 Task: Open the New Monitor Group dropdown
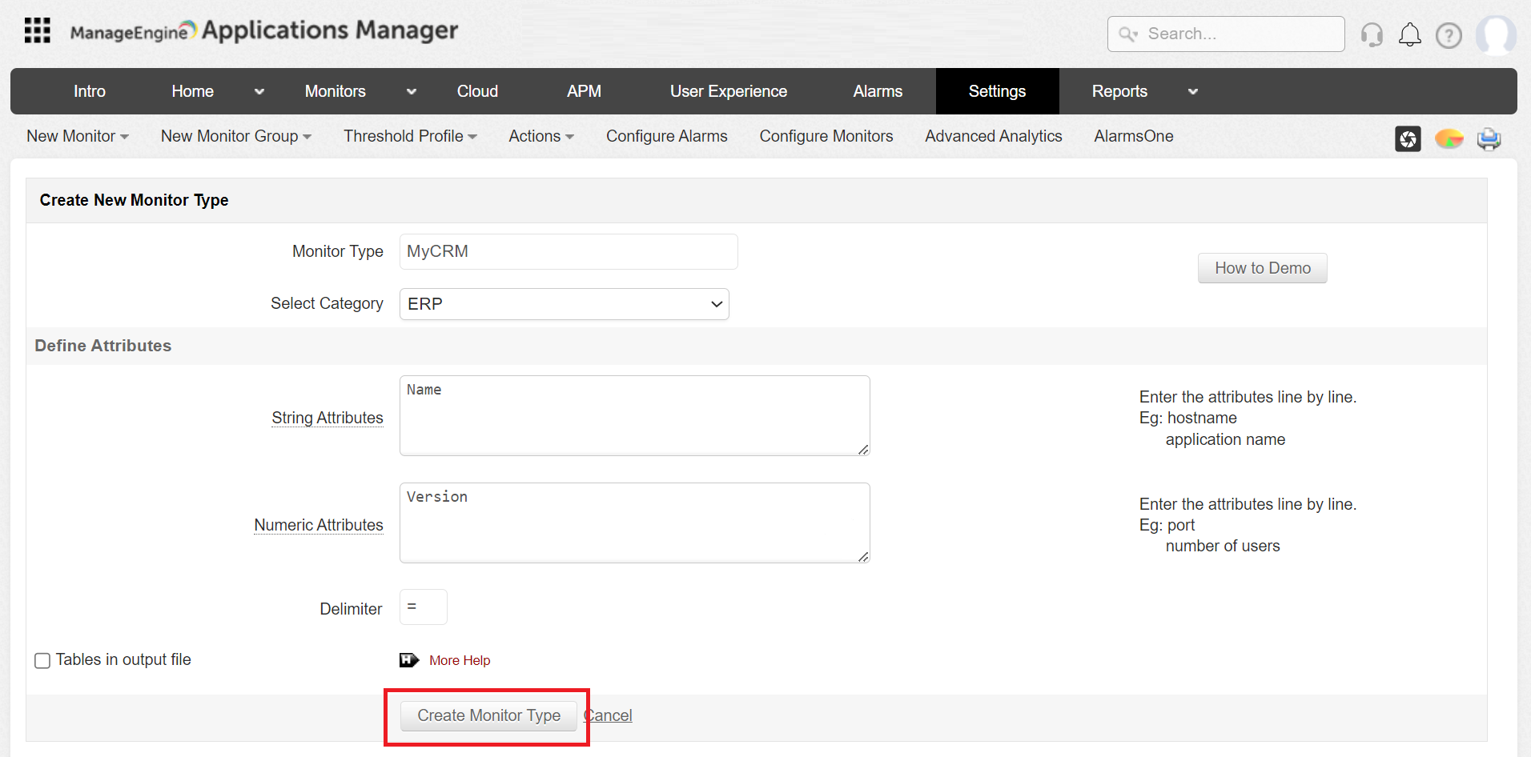coord(236,136)
